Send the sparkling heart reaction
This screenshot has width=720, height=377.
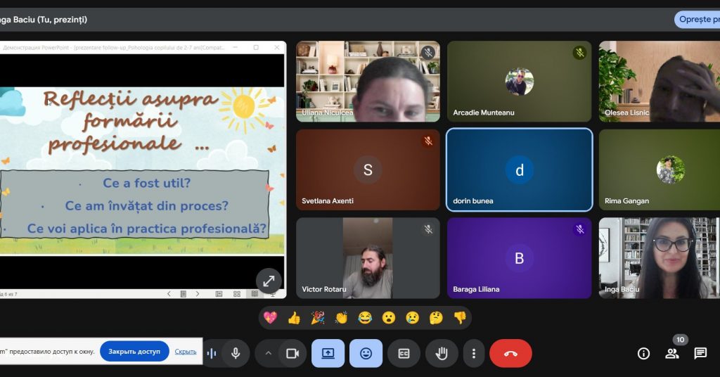point(270,318)
